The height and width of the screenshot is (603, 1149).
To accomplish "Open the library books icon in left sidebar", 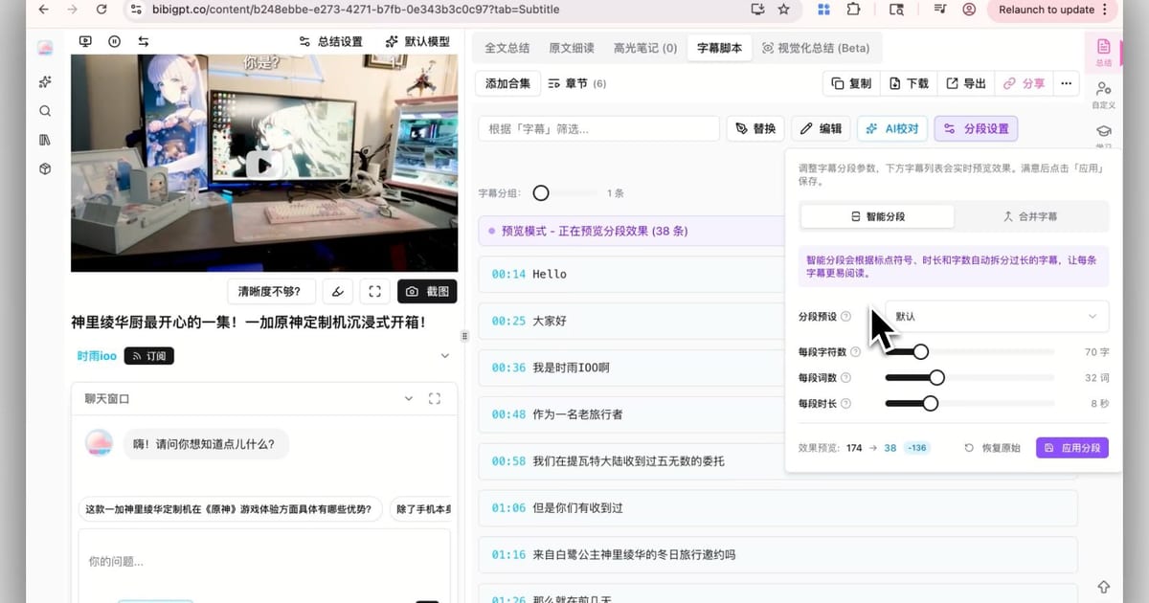I will pyautogui.click(x=45, y=140).
